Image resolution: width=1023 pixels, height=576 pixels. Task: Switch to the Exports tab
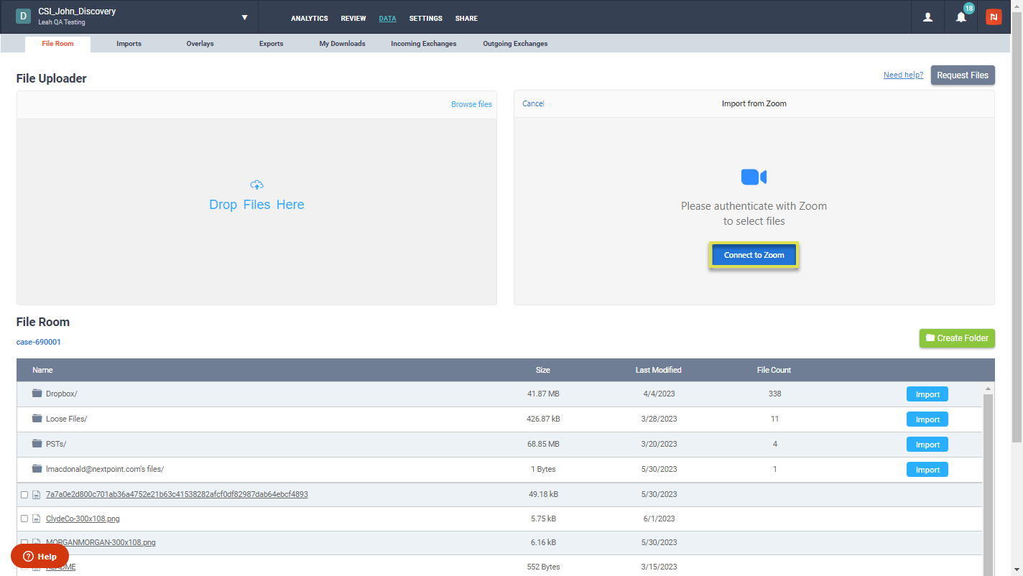[x=272, y=44]
